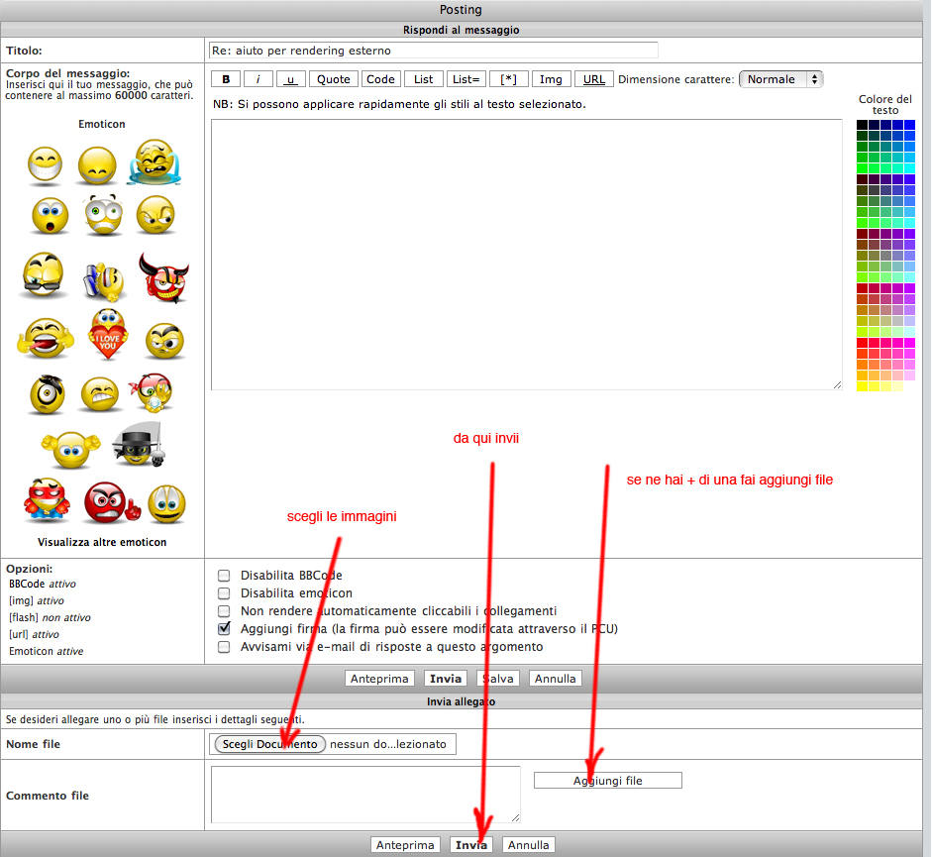This screenshot has height=857, width=932.
Task: Insert the Zorro masked emoticon
Action: (x=139, y=445)
